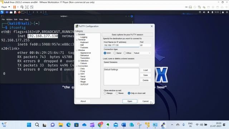Select Default Settings in sessions list
Image resolution: width=229 pixels, height=129 pixels.
(x=111, y=70)
